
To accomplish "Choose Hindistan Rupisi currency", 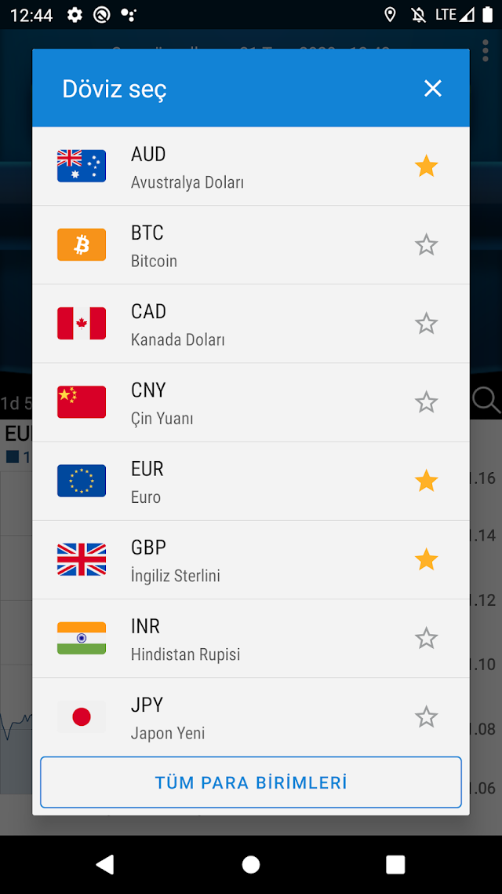I will (x=251, y=639).
